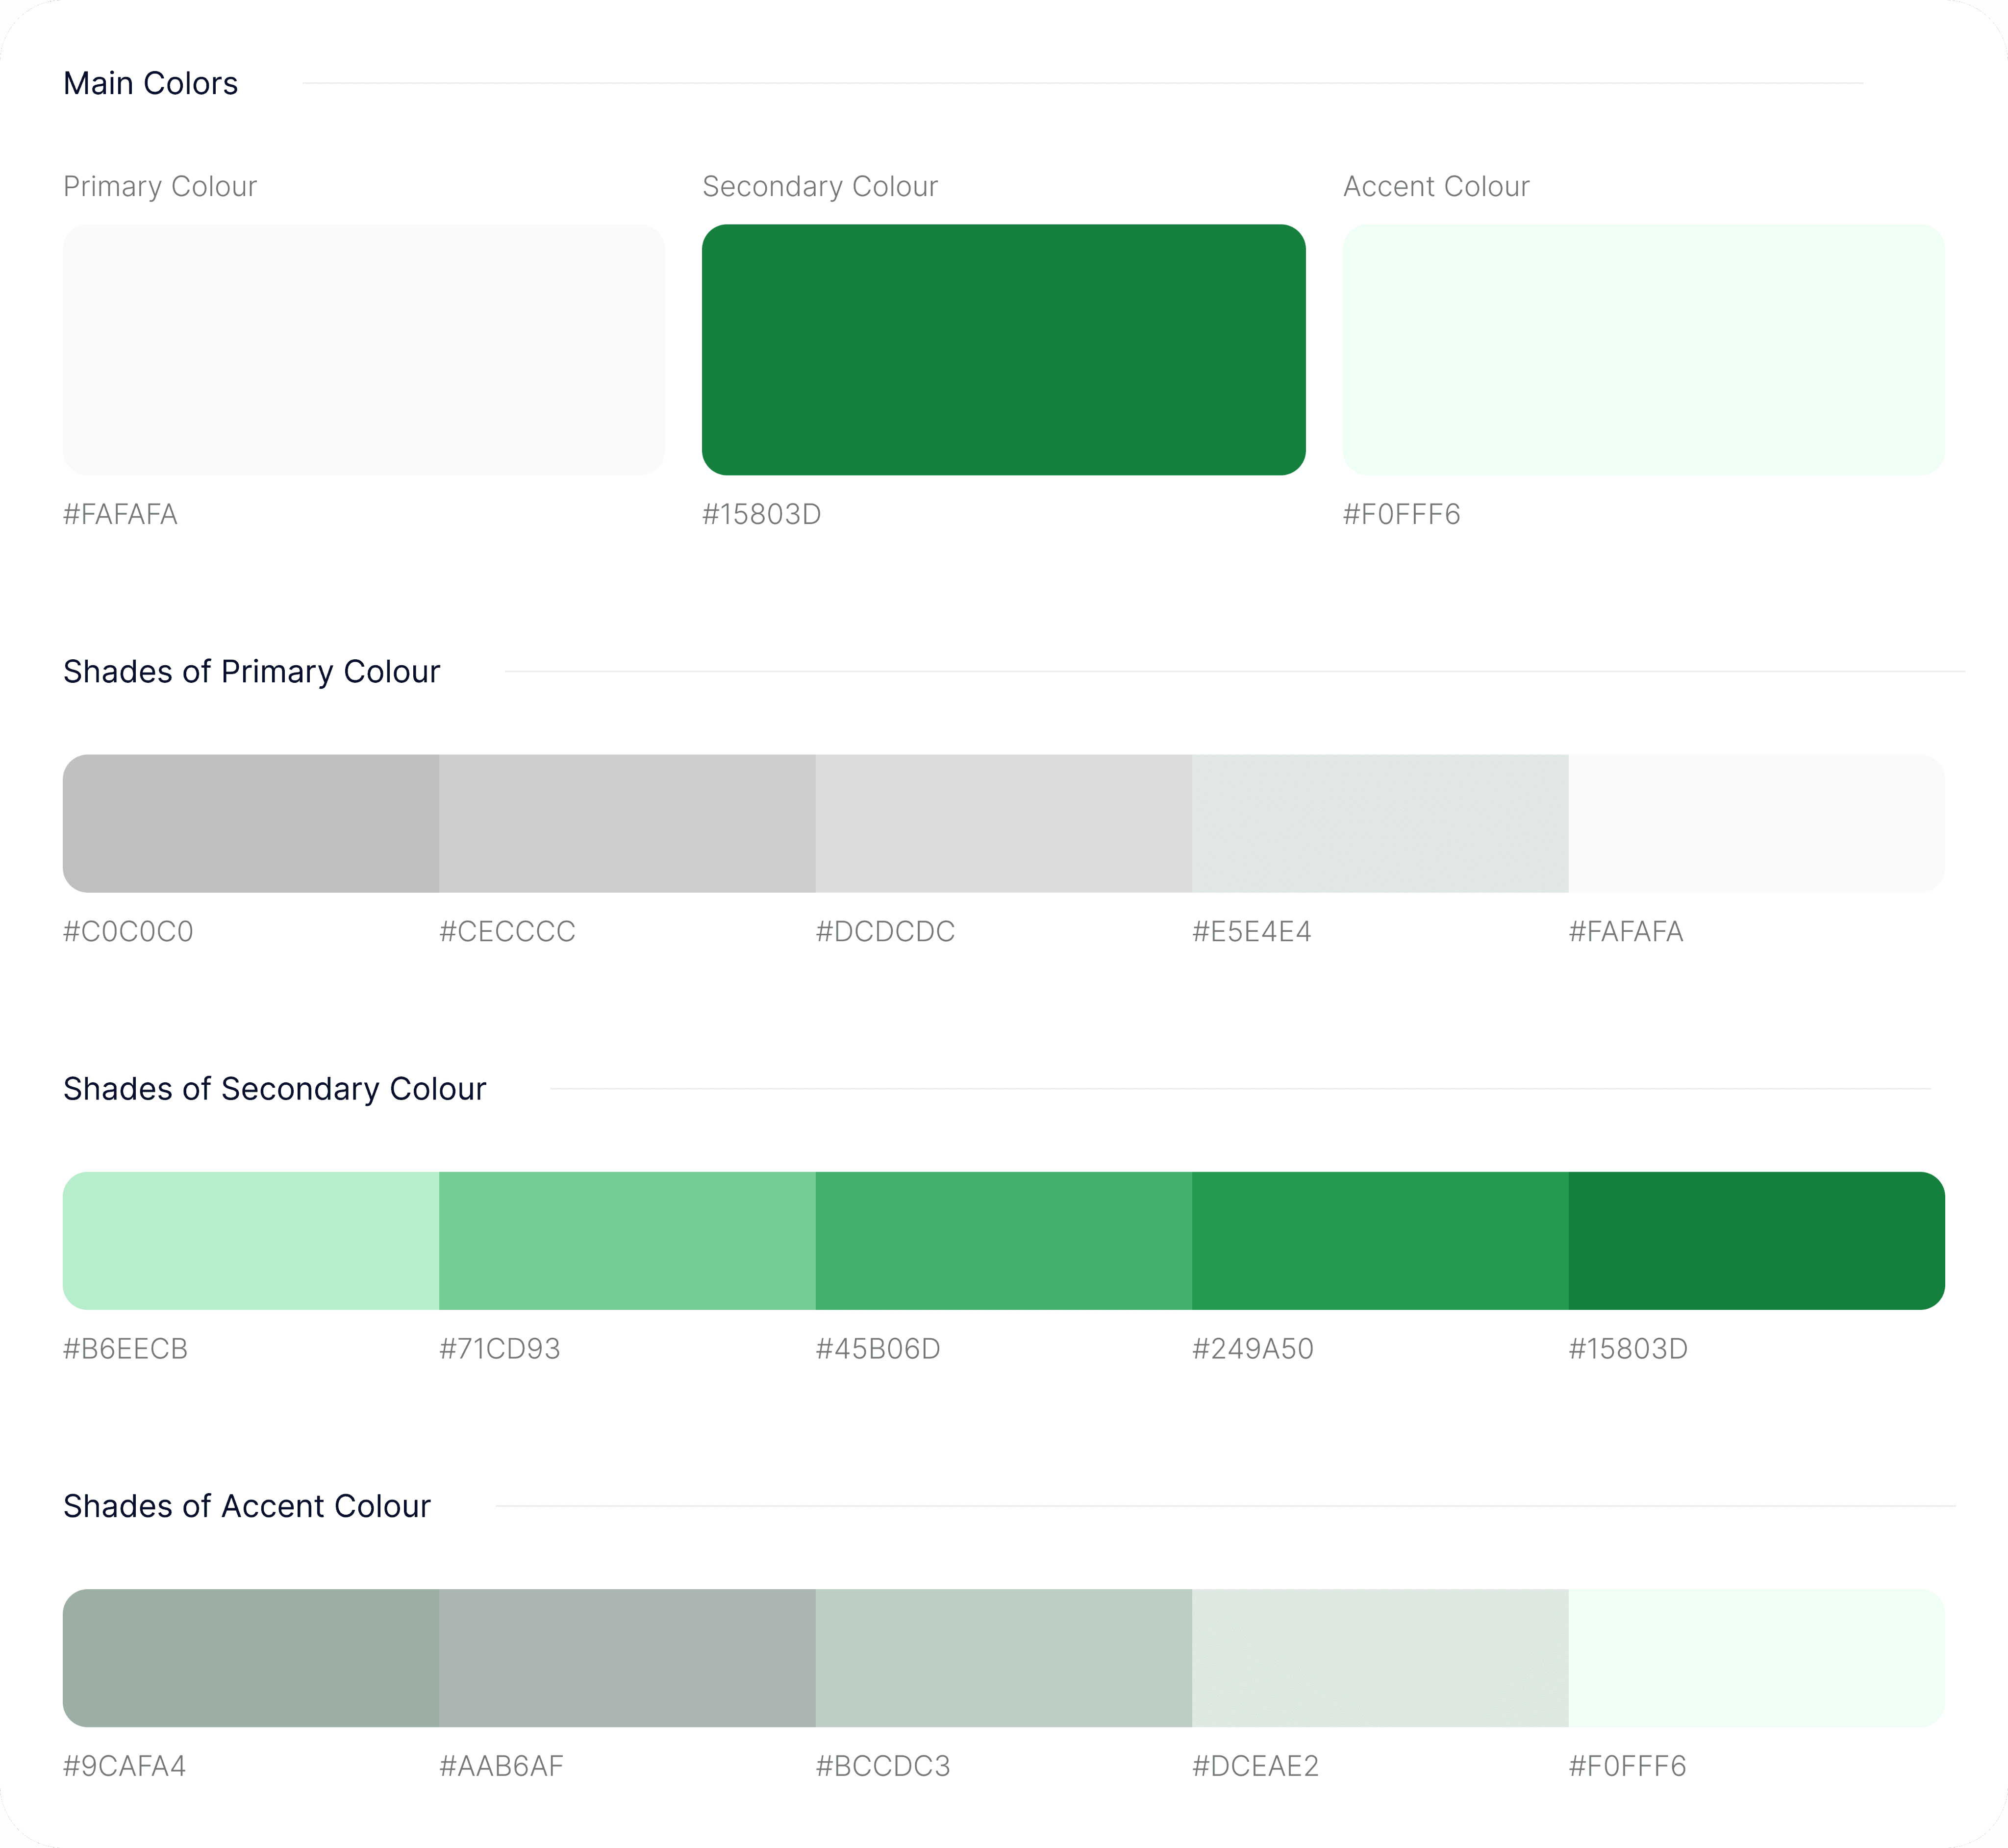Image resolution: width=2008 pixels, height=1848 pixels.
Task: Choose the #E5E4E4 shade block
Action: (1380, 823)
